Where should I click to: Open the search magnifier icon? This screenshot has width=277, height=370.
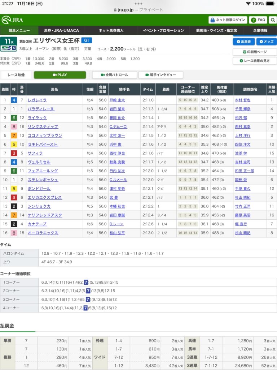click(x=273, y=20)
